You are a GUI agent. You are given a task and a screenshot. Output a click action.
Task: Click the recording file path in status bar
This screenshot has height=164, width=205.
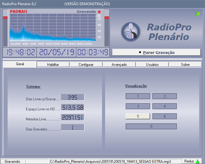click(x=115, y=161)
